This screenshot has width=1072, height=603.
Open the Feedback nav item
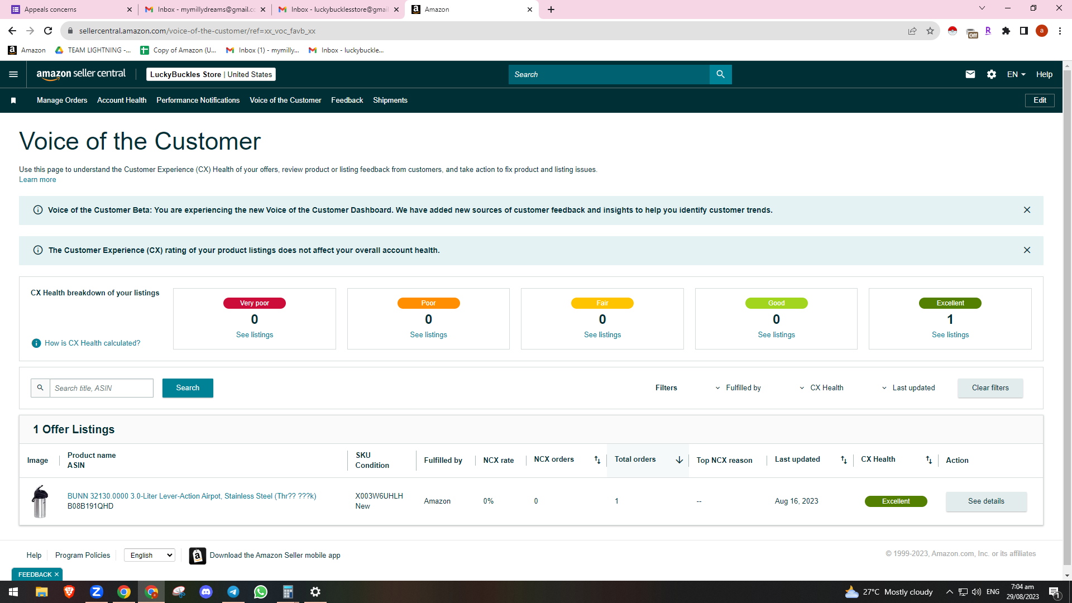(347, 100)
